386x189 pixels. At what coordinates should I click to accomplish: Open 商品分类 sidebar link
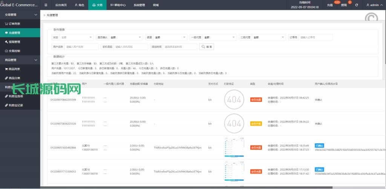[15, 78]
